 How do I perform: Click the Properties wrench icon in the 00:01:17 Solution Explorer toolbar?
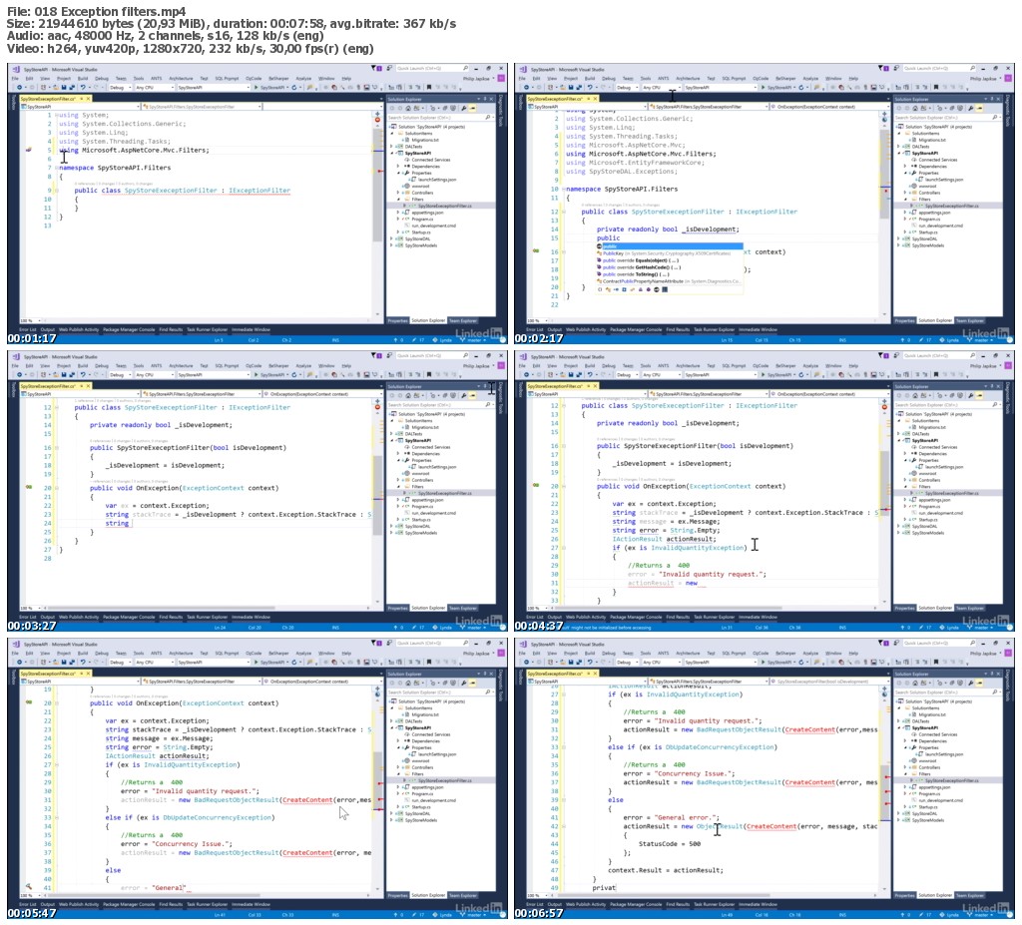coord(463,108)
